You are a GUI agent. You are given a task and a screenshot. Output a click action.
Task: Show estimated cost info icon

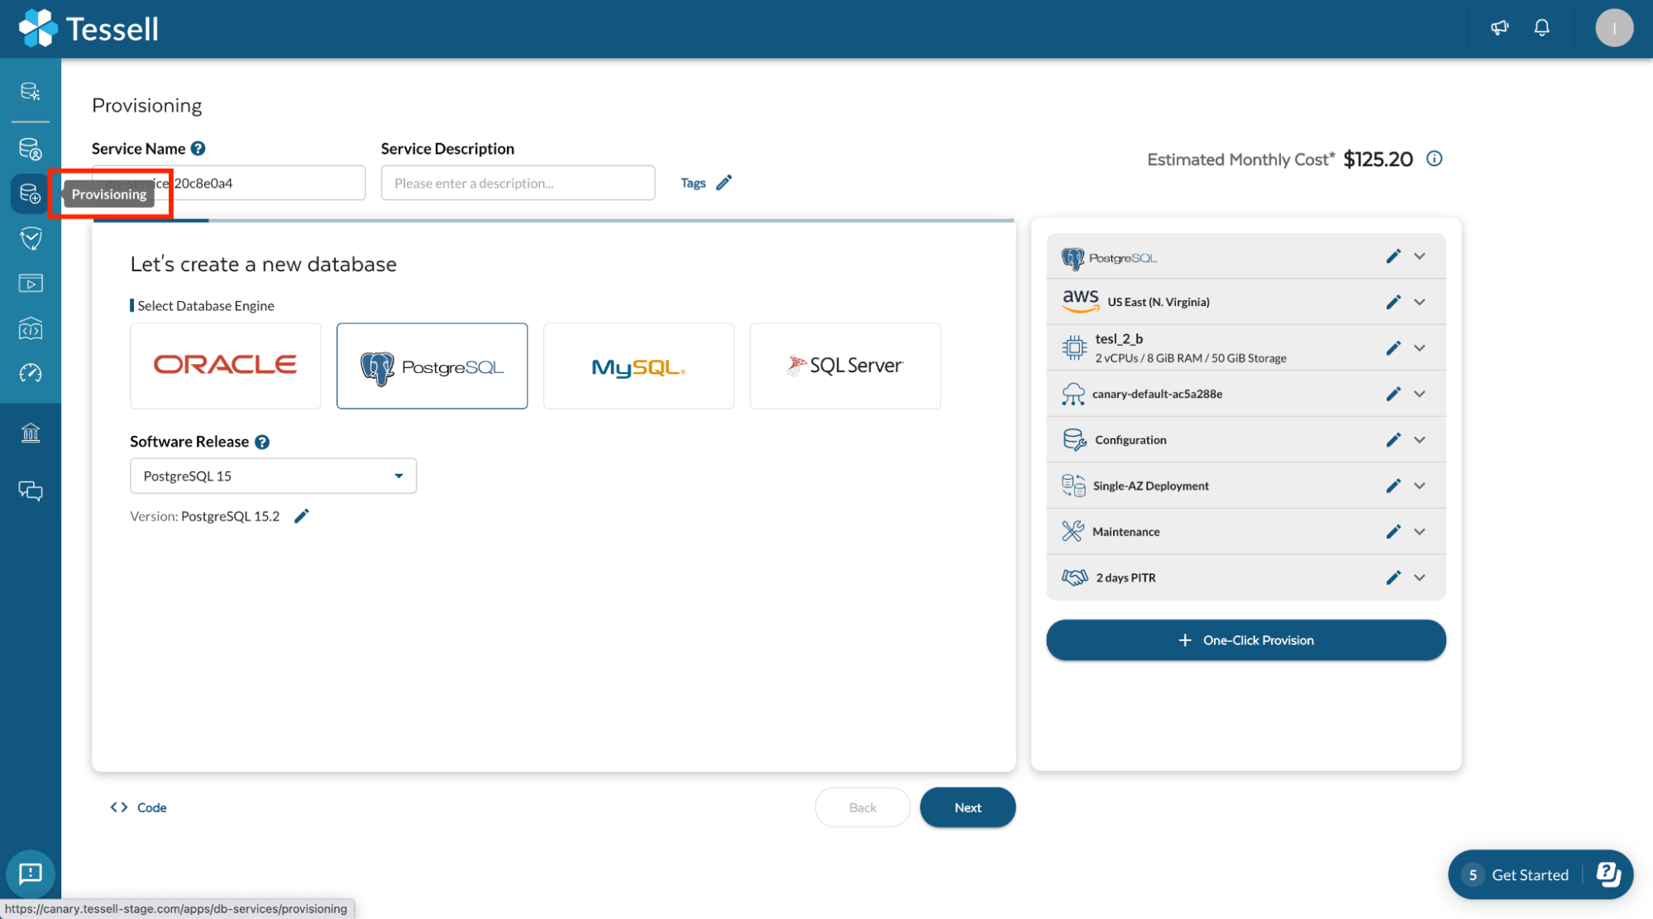pyautogui.click(x=1435, y=159)
